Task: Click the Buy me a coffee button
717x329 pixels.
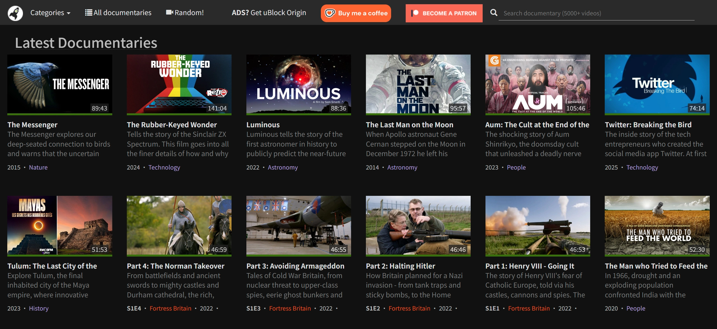Action: [356, 13]
